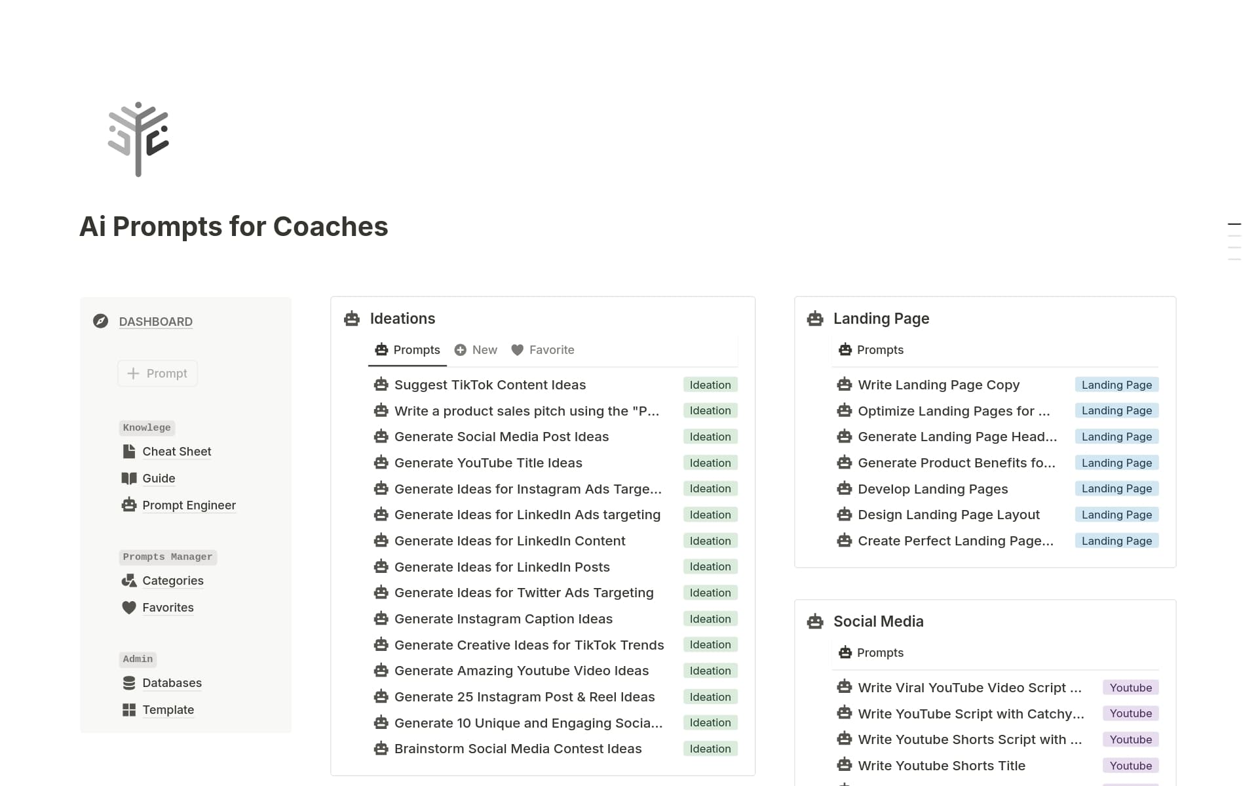
Task: Click the tree logo page icon
Action: (138, 139)
